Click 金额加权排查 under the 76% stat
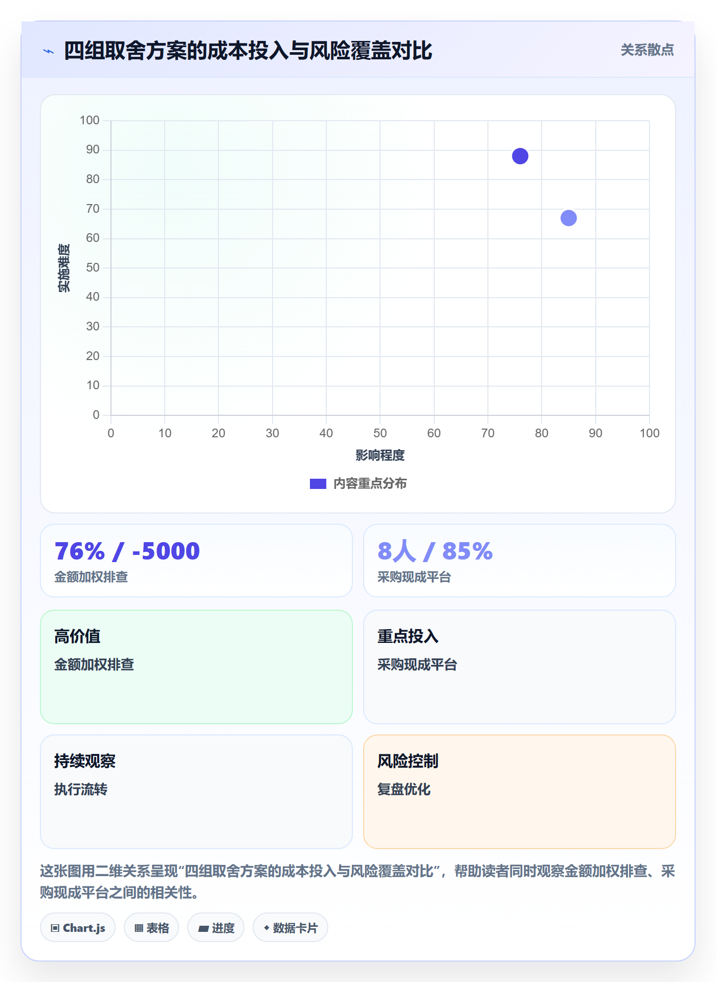 click(91, 577)
